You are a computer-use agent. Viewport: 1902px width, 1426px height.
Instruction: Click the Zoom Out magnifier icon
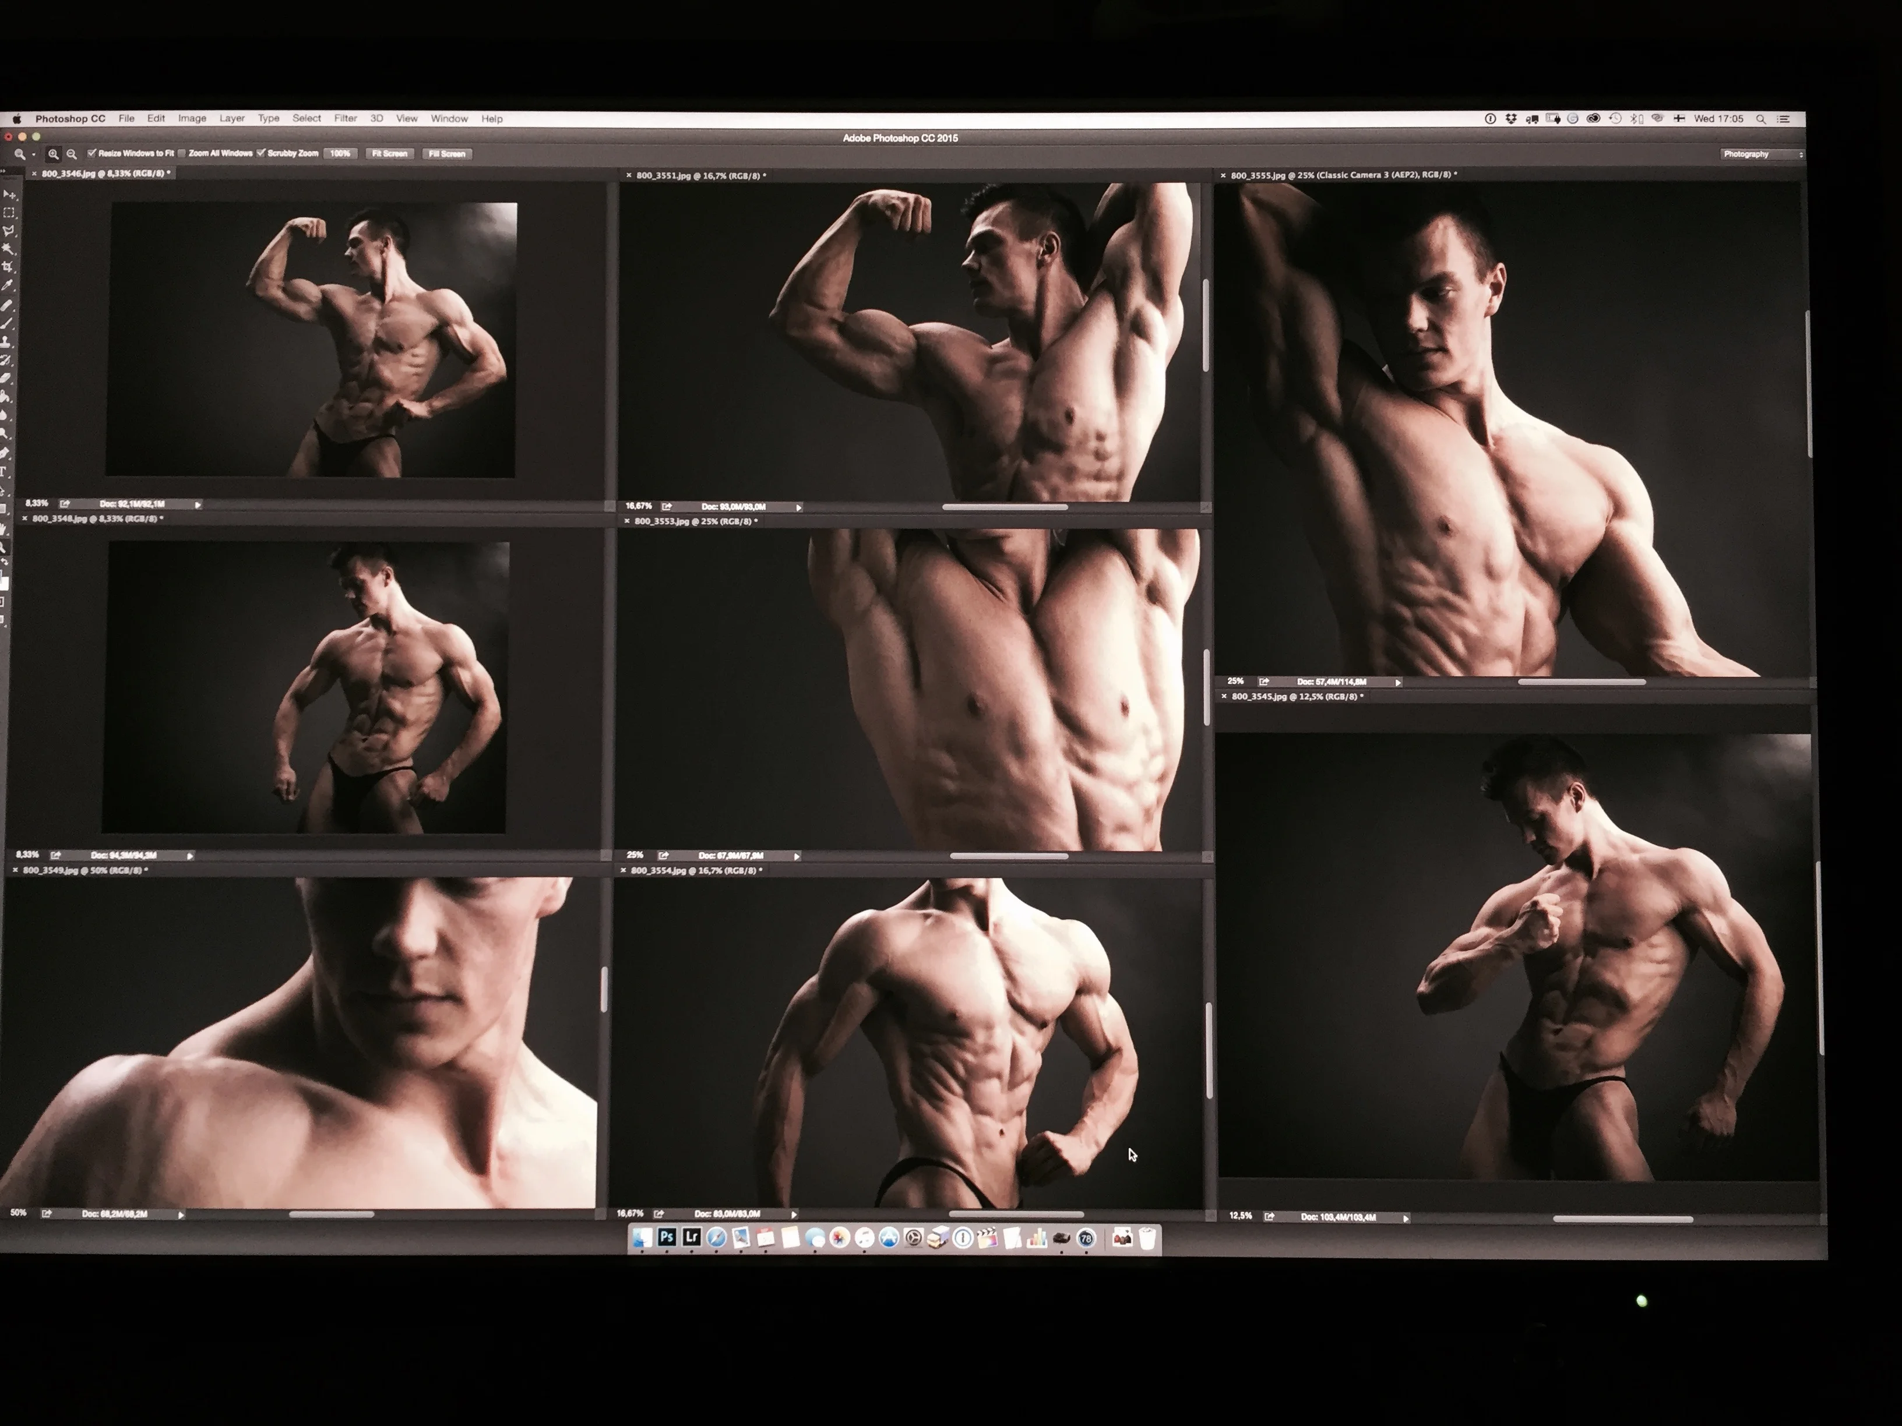[x=71, y=154]
